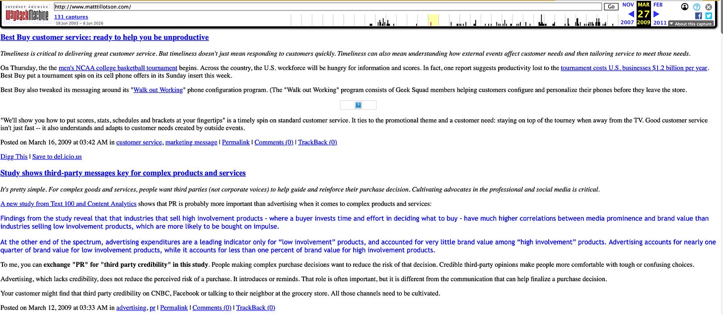Share capture via Facebook icon
The width and height of the screenshot is (723, 315).
(698, 16)
